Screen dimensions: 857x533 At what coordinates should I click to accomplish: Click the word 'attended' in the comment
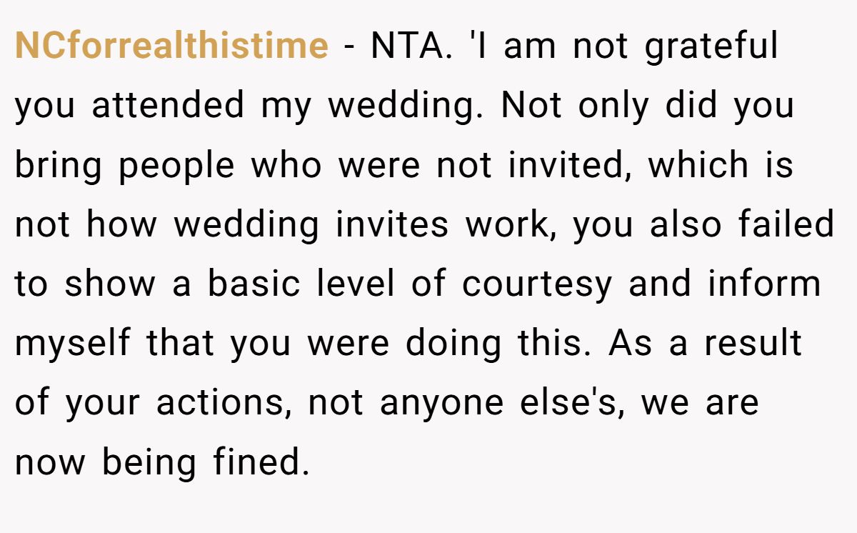click(x=168, y=105)
